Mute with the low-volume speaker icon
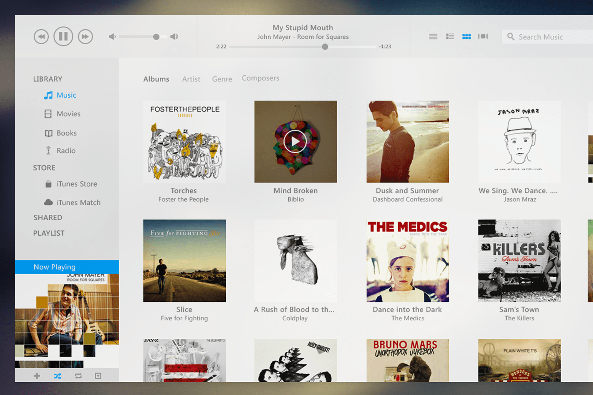 [x=112, y=36]
